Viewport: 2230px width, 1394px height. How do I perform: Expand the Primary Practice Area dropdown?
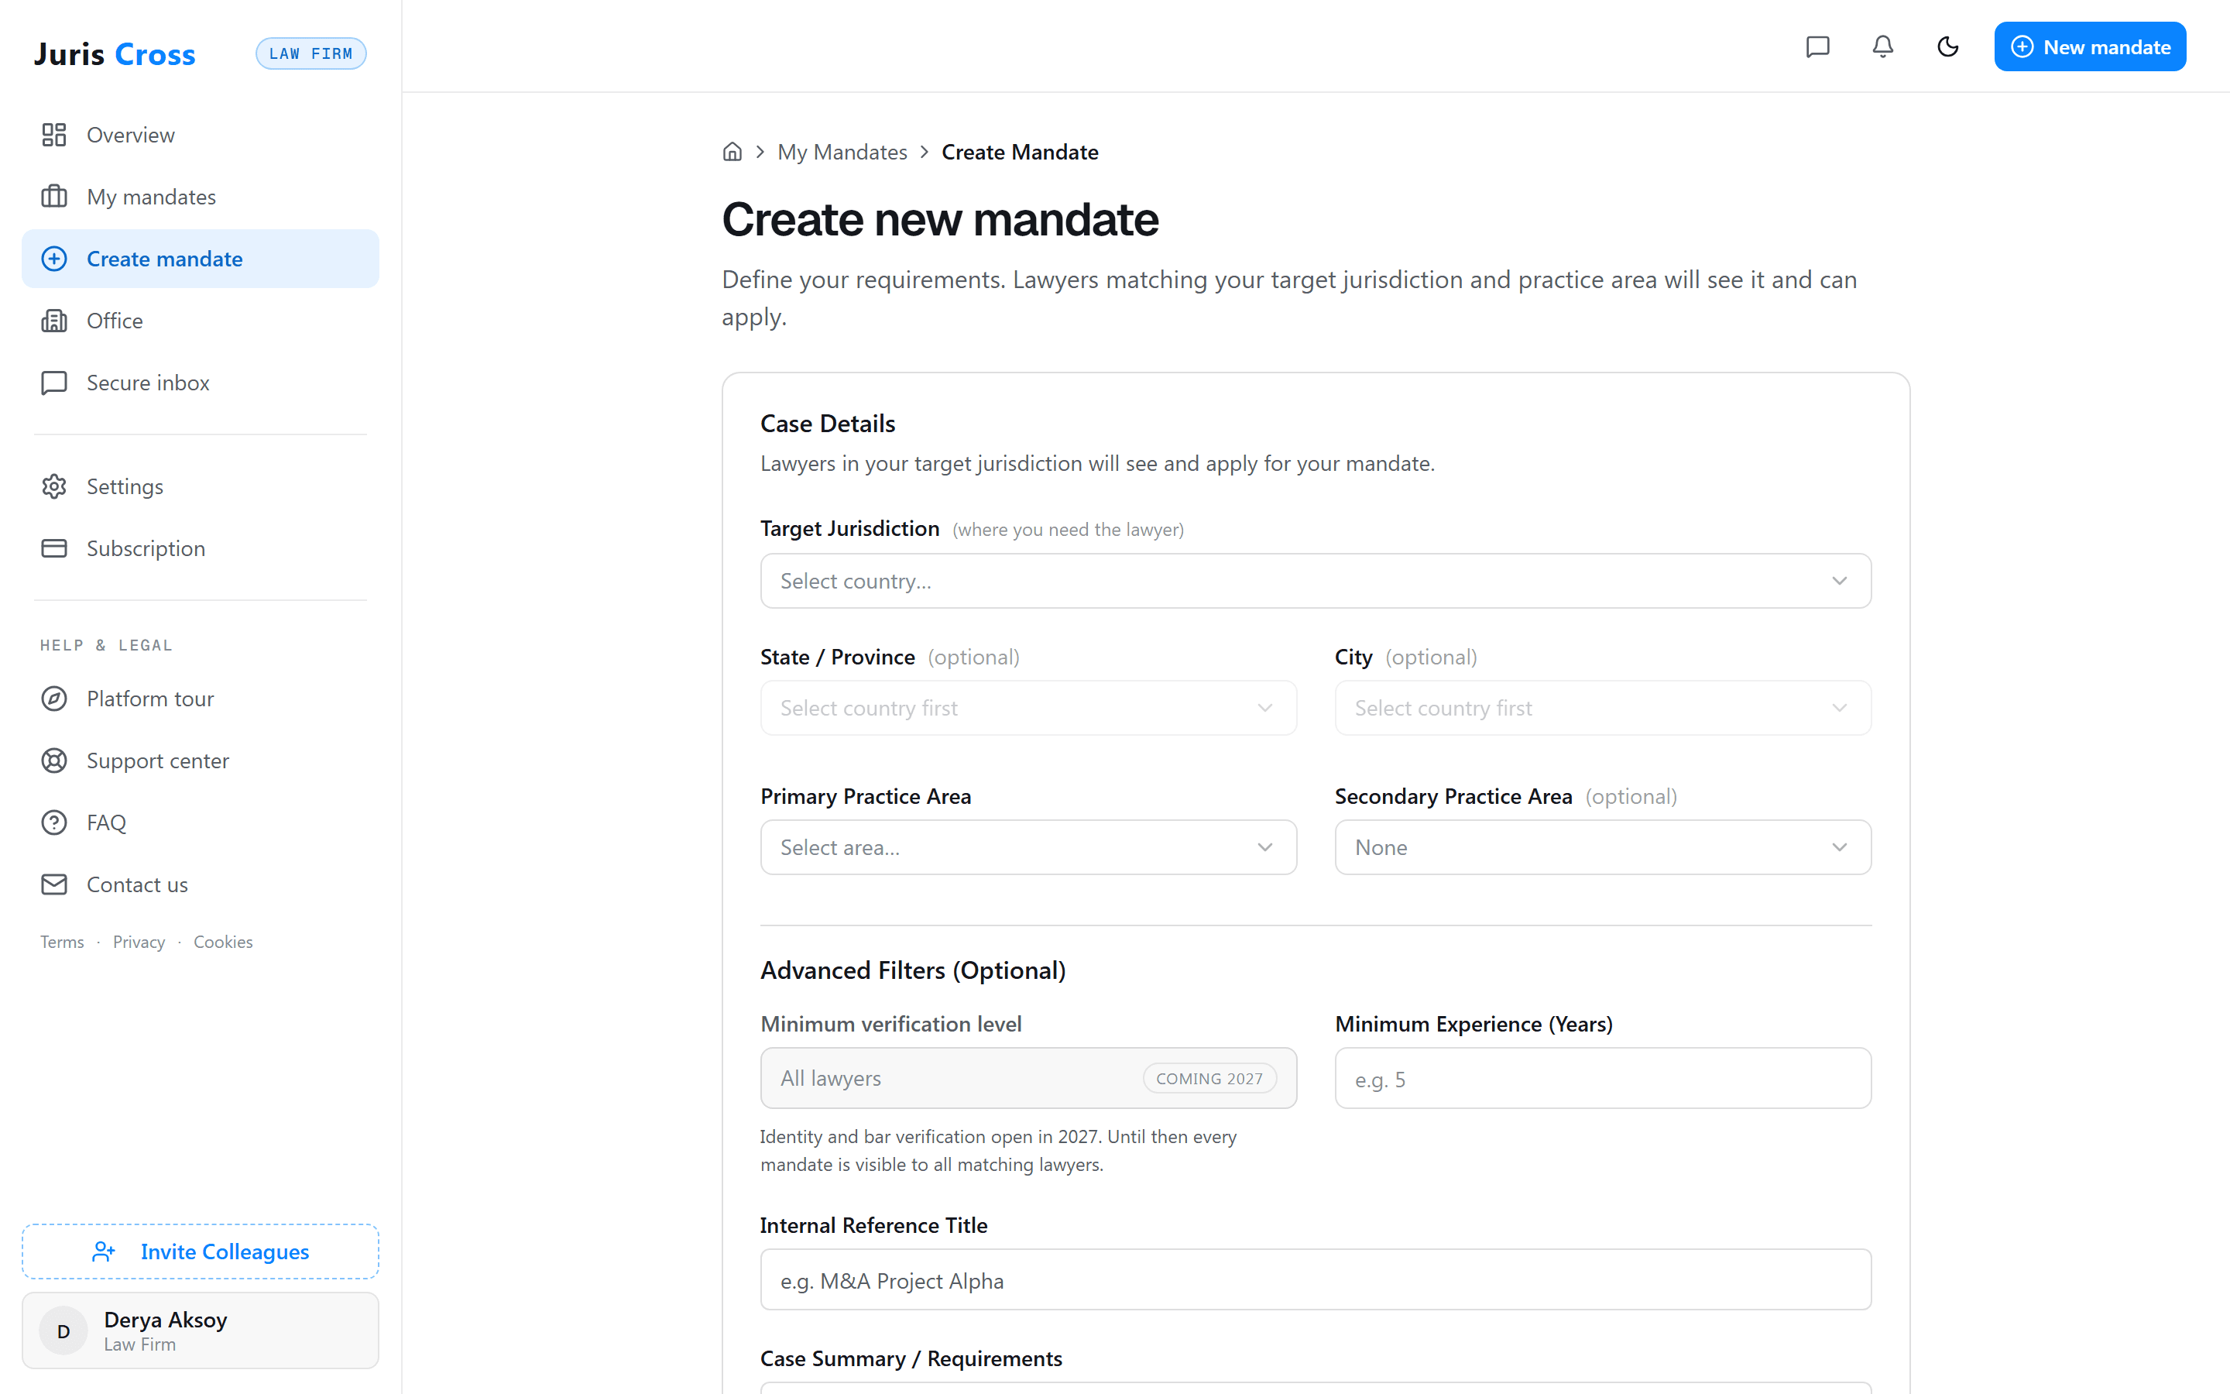click(1028, 847)
